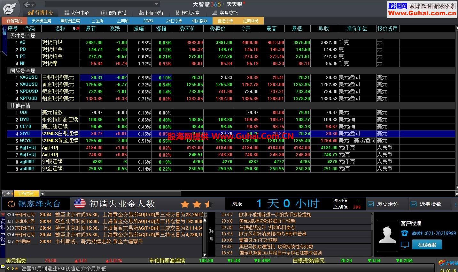The width and height of the screenshot is (458, 272).
Task: Click the 设 settings side label
Action: 3,239
